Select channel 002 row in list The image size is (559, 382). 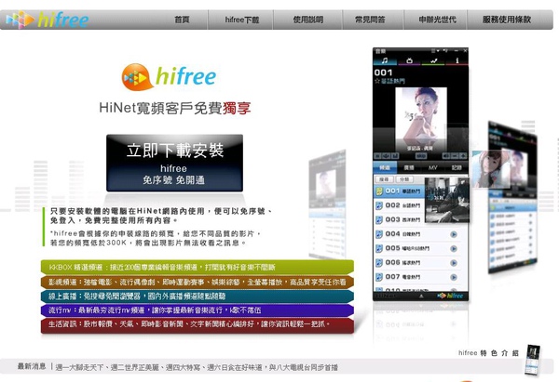pos(400,205)
